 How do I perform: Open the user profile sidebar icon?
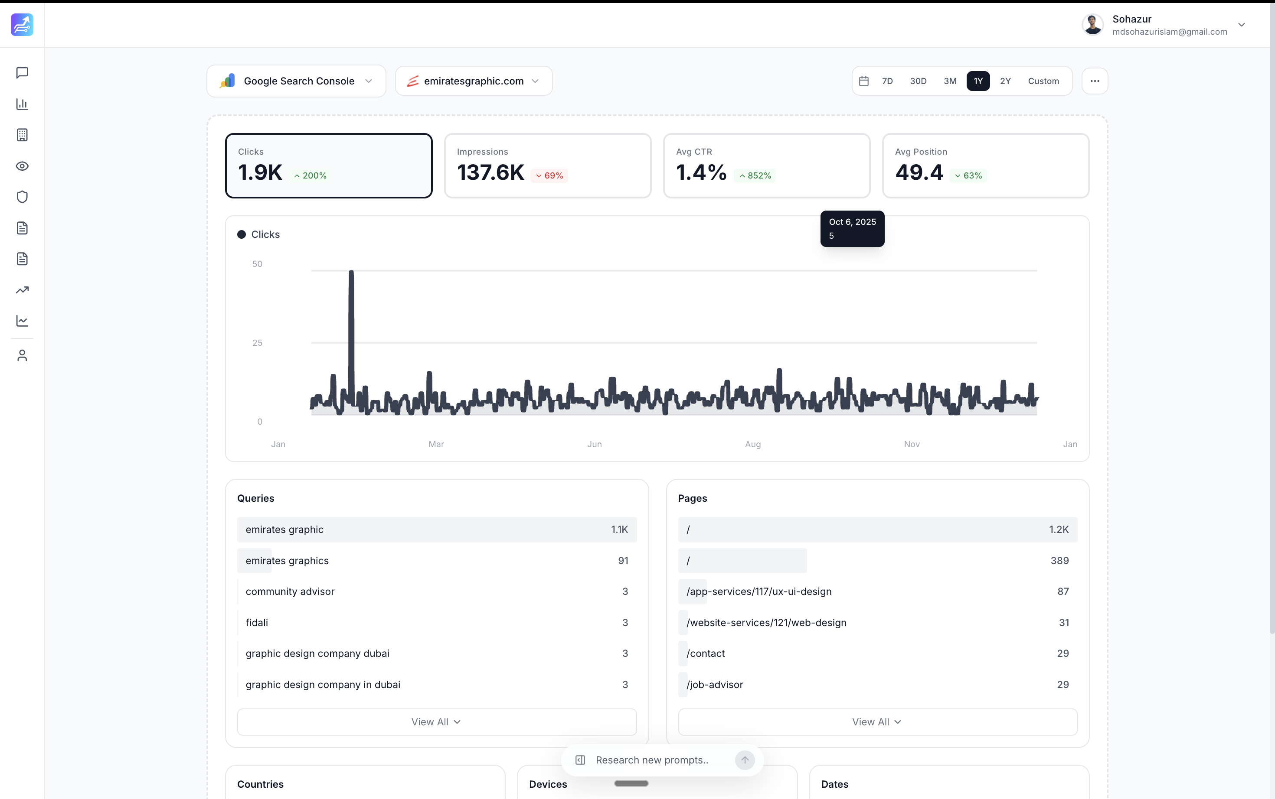[x=22, y=356]
